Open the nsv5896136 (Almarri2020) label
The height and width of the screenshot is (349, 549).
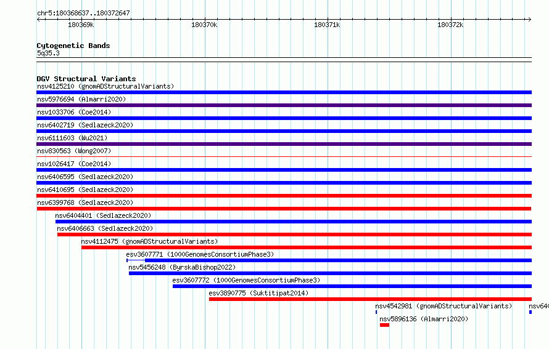(x=424, y=319)
